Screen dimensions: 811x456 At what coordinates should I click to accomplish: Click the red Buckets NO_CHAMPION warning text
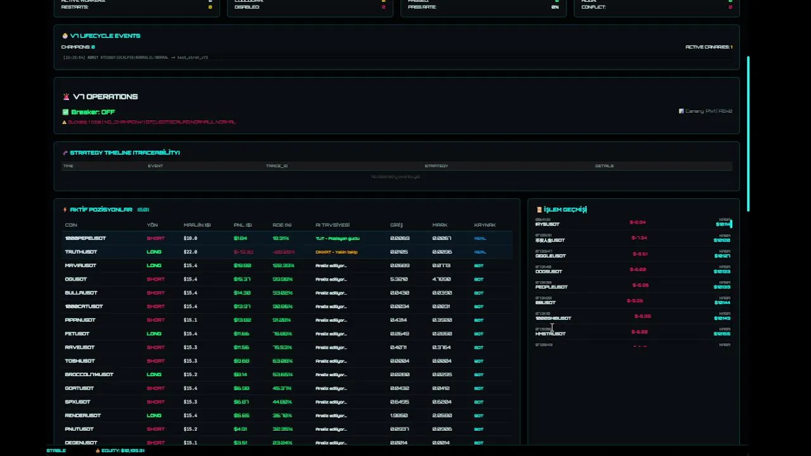(151, 122)
